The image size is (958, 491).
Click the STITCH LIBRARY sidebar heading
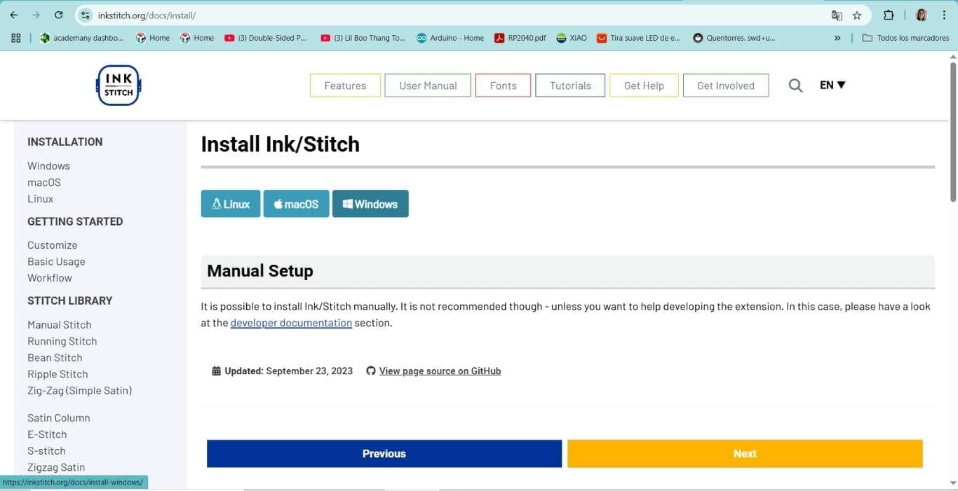[x=70, y=301]
